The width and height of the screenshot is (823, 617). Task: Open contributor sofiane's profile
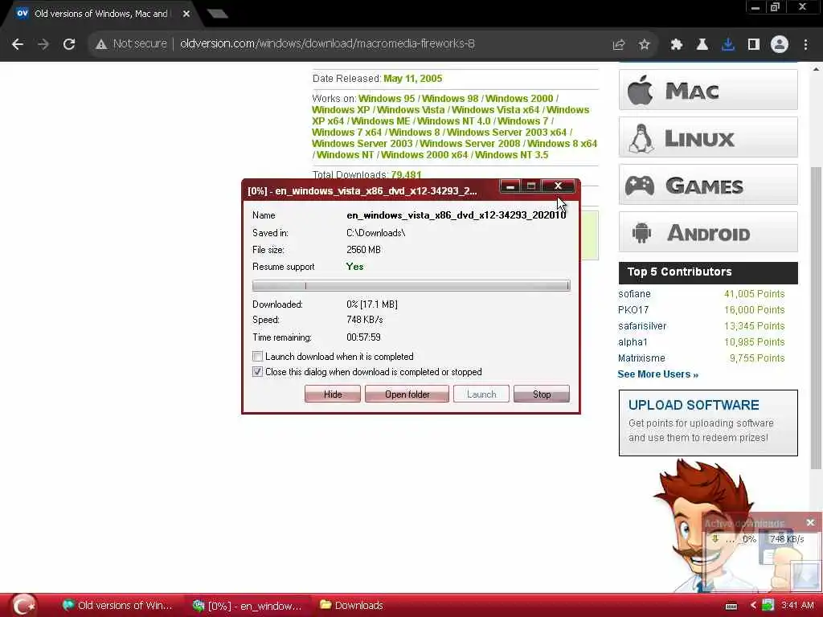[x=634, y=294]
